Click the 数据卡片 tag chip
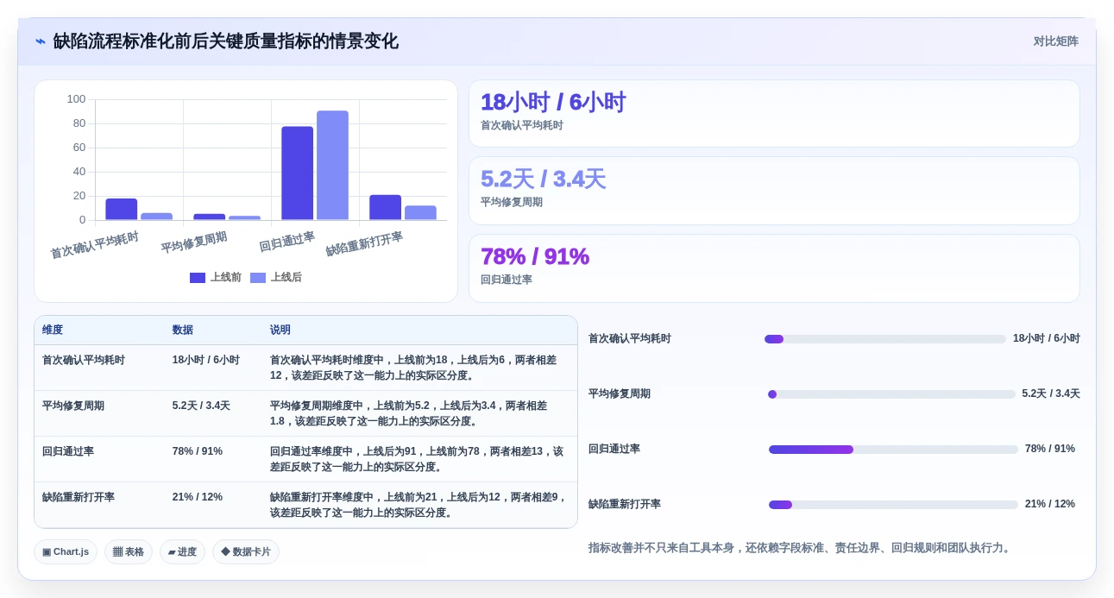 click(246, 552)
